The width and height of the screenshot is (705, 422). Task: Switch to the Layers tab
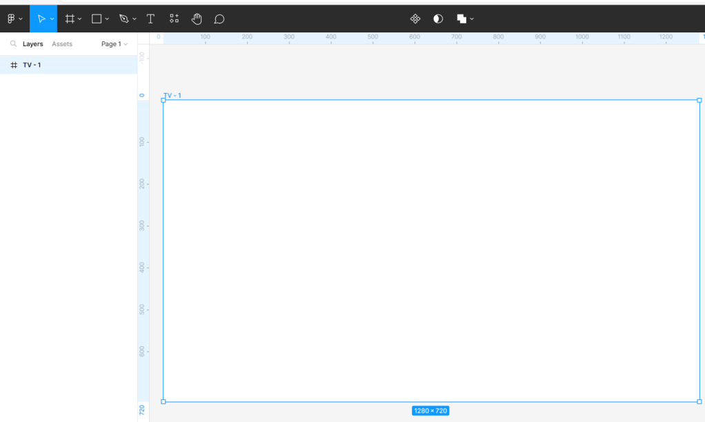click(33, 44)
